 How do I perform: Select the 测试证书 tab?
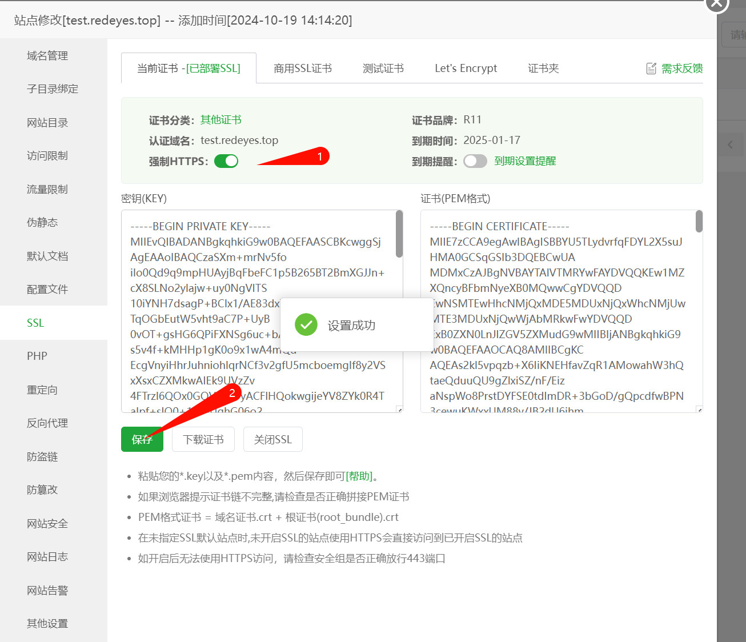pos(383,69)
